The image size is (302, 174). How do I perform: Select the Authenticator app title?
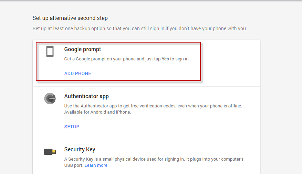click(86, 96)
